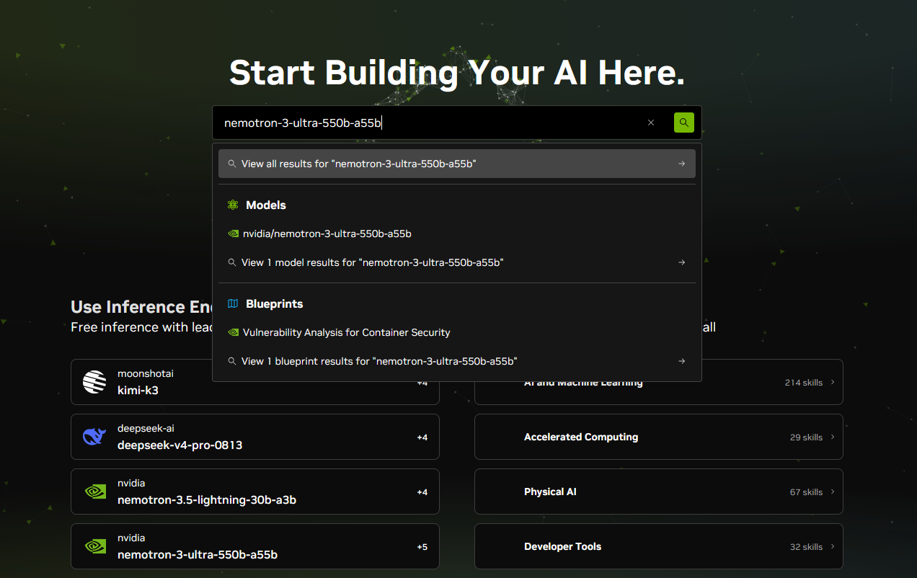The height and width of the screenshot is (578, 917).
Task: Select the Blueprints section heading
Action: click(x=275, y=304)
